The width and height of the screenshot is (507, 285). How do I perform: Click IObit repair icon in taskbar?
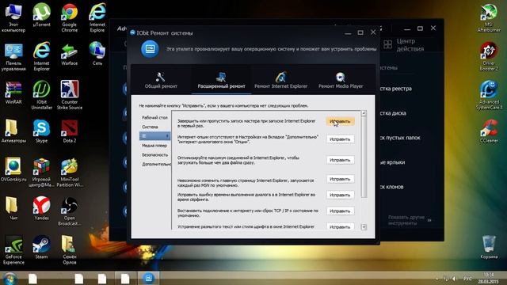[x=149, y=278]
